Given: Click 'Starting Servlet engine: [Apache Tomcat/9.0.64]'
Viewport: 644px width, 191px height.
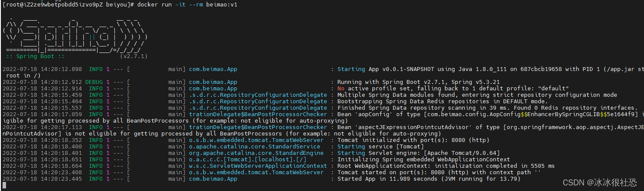Looking at the screenshot, I should click(x=418, y=153).
